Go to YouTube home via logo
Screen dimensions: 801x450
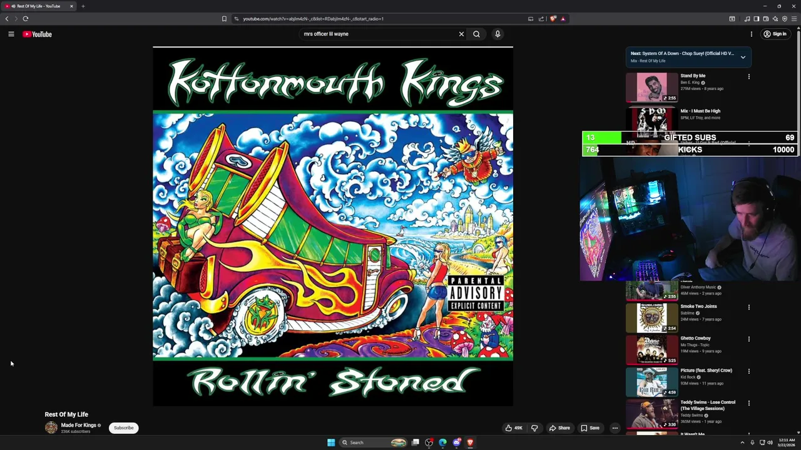(37, 34)
